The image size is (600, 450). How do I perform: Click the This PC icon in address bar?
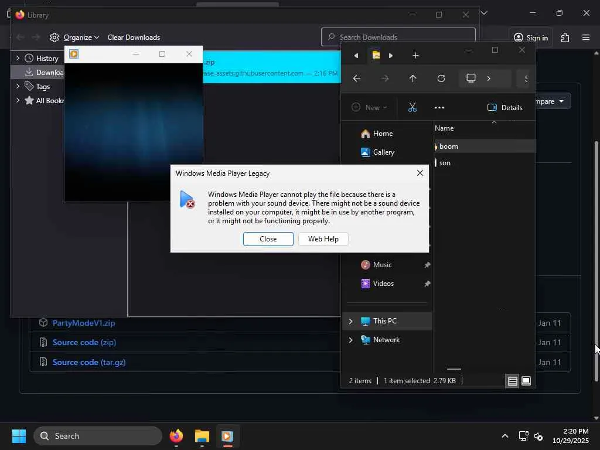point(471,79)
